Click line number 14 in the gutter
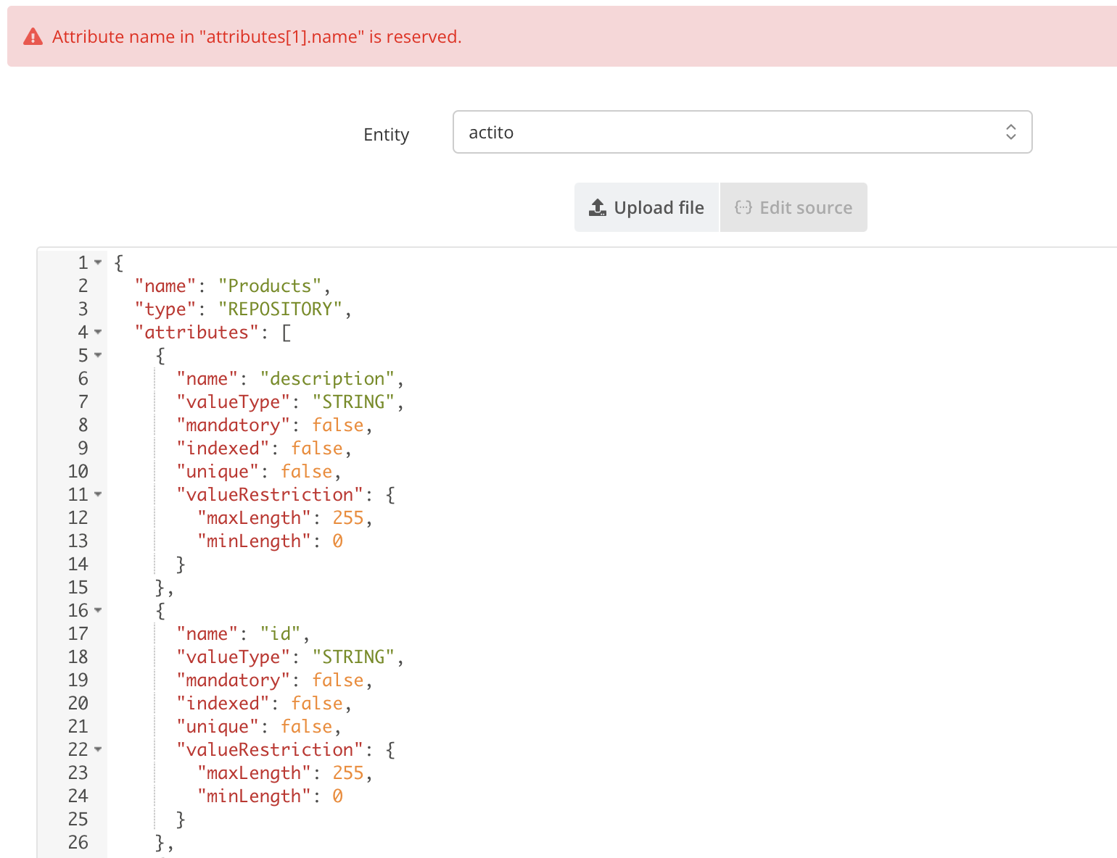 [78, 565]
